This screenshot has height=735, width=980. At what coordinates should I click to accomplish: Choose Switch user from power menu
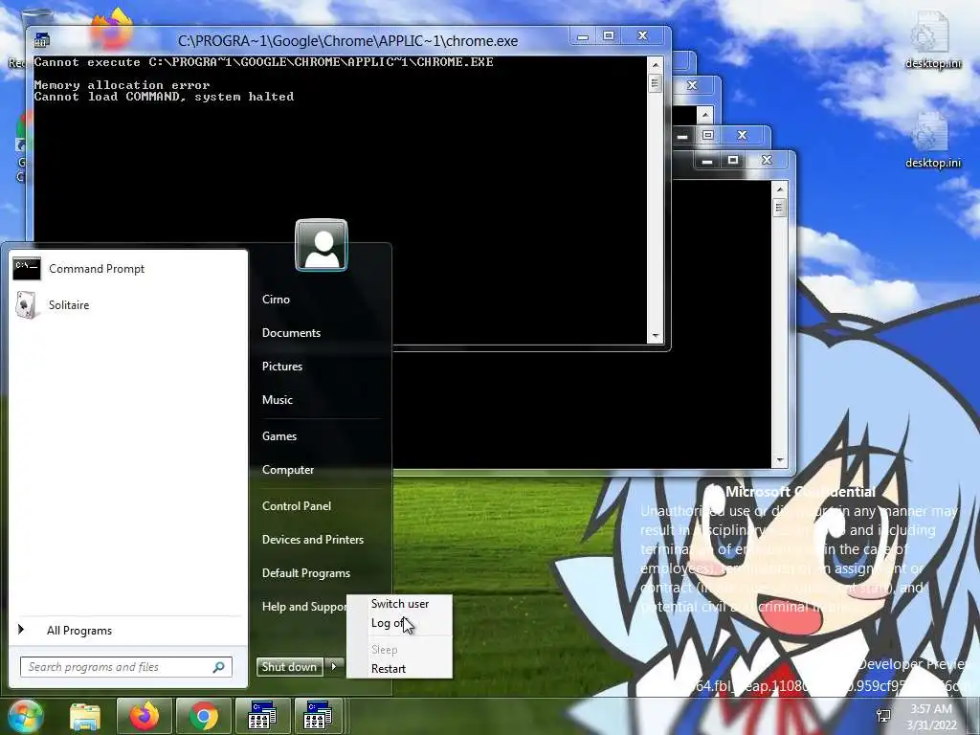[400, 604]
